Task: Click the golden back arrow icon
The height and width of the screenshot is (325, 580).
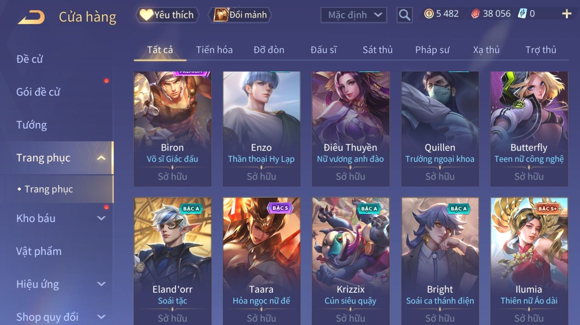Action: [x=31, y=17]
